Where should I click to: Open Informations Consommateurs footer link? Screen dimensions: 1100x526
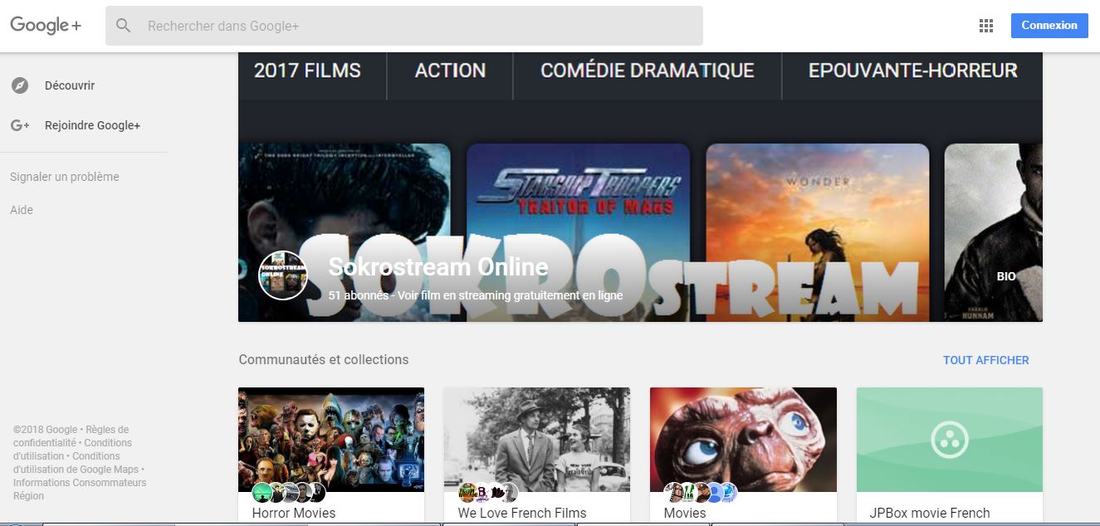(80, 483)
